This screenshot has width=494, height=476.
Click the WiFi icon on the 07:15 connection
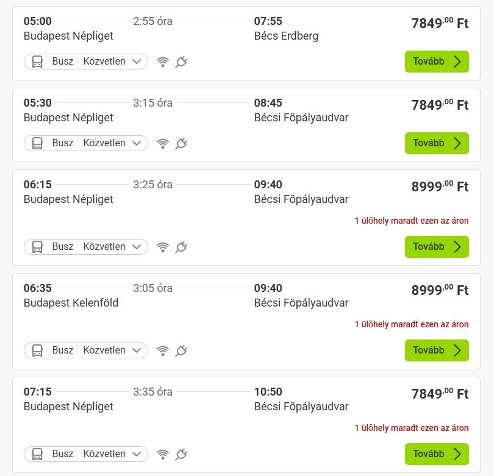pyautogui.click(x=163, y=454)
